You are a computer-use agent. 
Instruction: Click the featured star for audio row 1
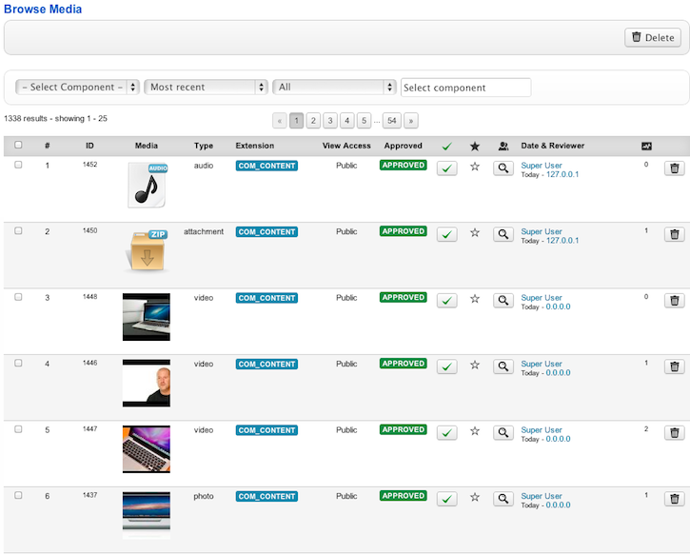(475, 168)
